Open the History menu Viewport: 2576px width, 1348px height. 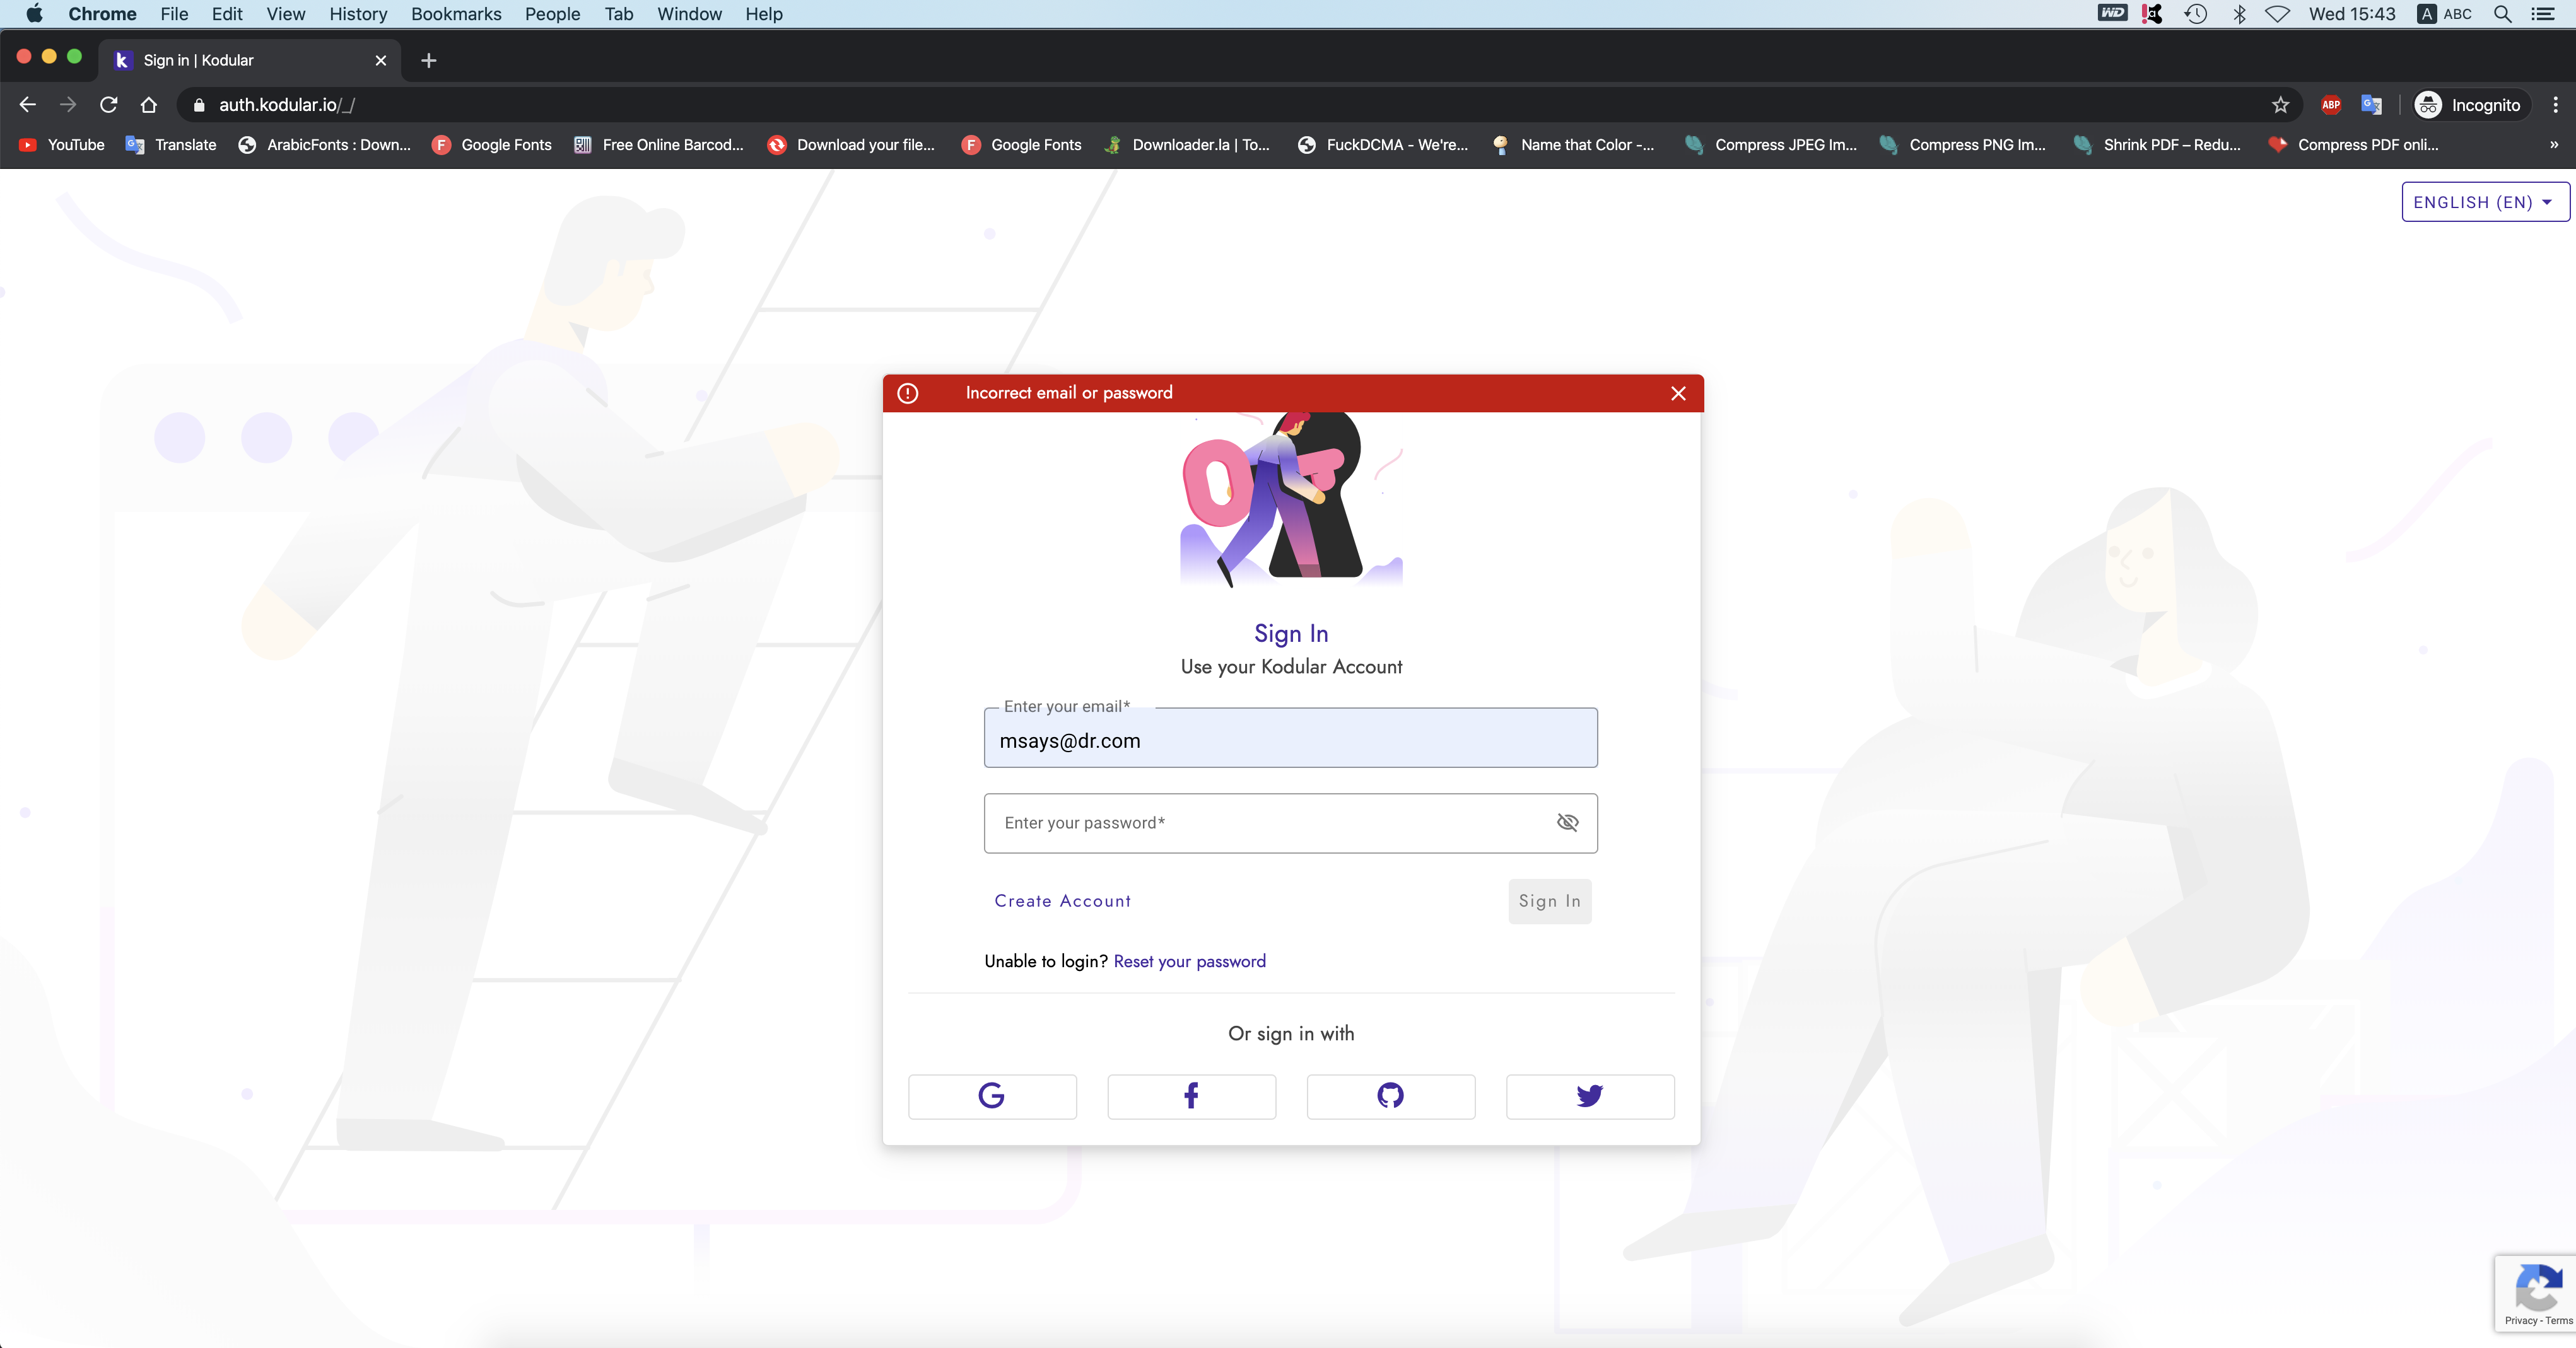click(x=357, y=14)
